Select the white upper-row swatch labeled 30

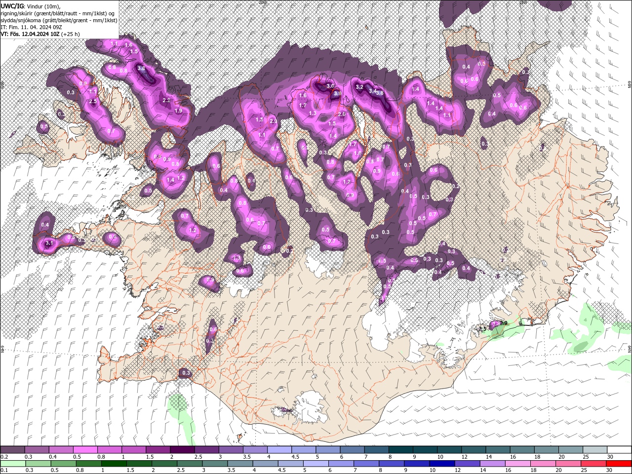point(619,450)
